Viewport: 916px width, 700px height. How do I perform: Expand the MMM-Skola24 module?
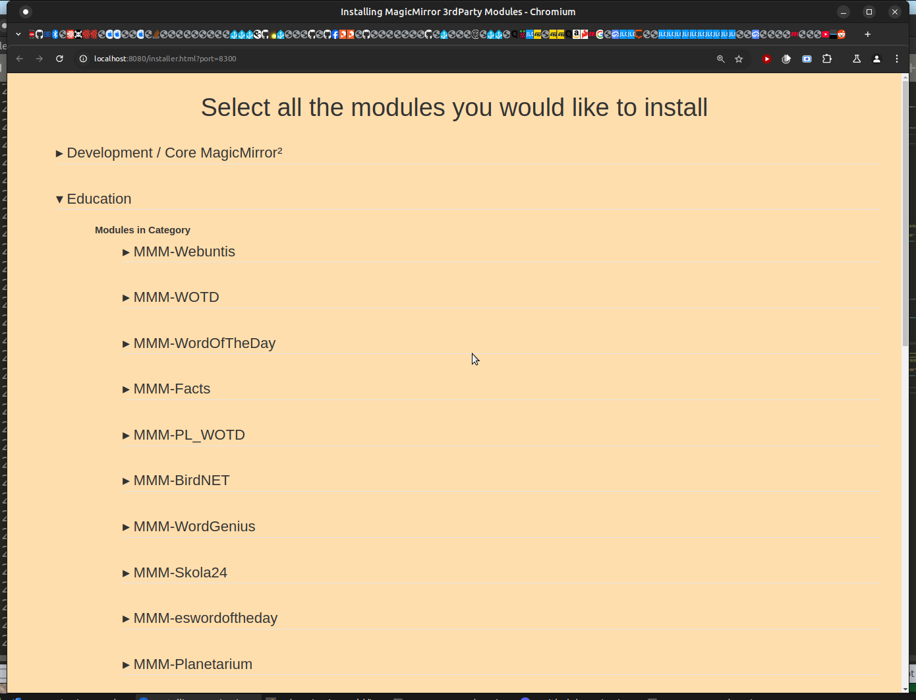pyautogui.click(x=175, y=573)
